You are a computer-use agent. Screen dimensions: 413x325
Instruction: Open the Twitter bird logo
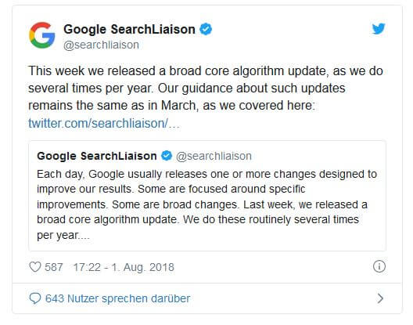coord(379,29)
